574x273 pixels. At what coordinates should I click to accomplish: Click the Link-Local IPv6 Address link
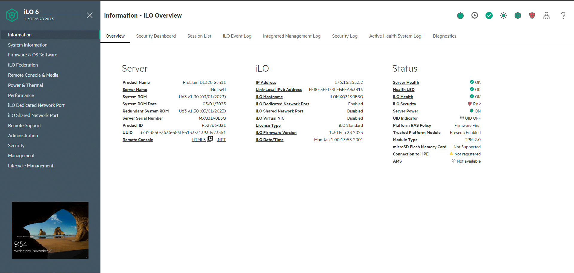click(279, 90)
